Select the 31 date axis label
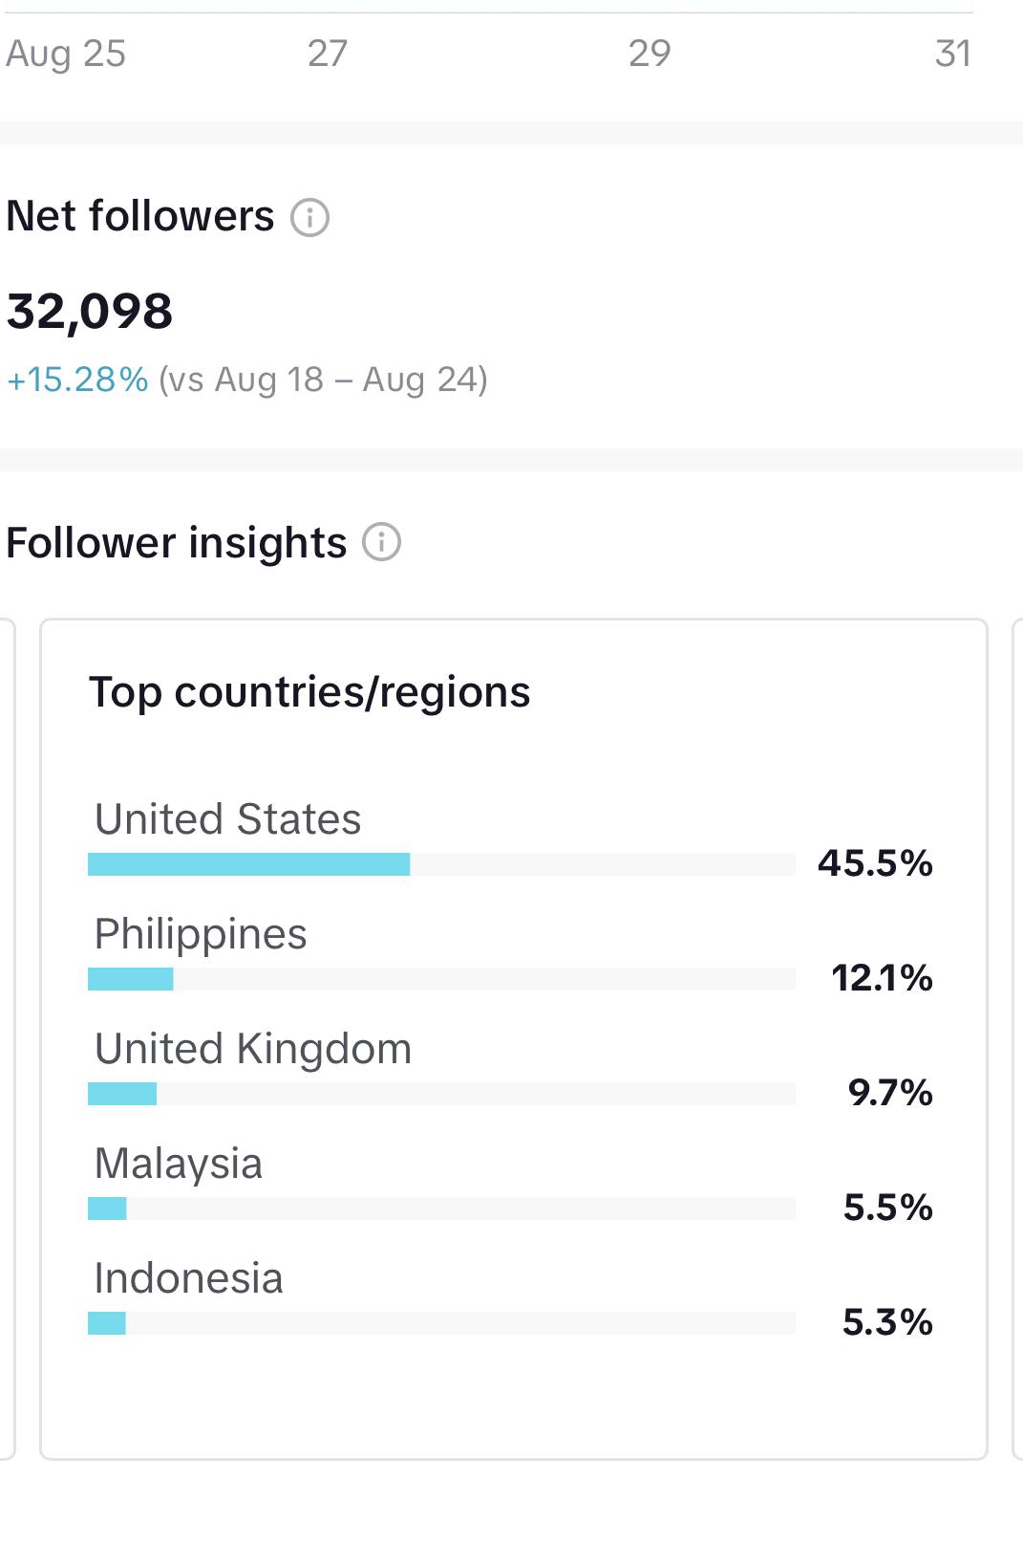1023x1546 pixels. (952, 54)
